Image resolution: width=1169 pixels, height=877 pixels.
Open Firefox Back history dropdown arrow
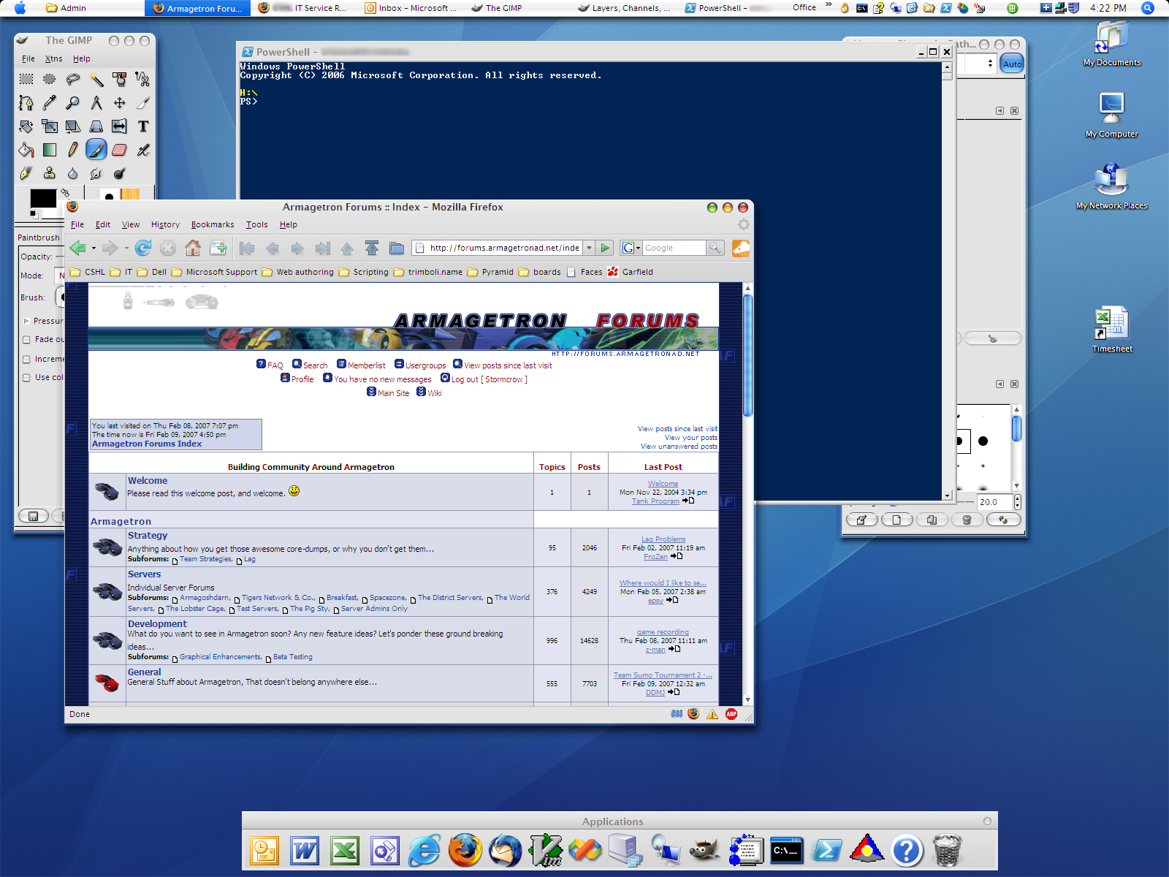tap(94, 248)
